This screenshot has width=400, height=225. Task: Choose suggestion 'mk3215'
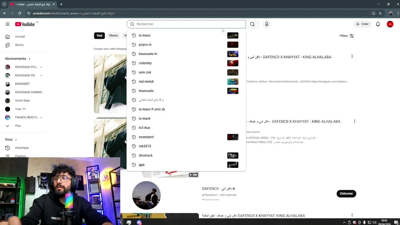coord(186,146)
